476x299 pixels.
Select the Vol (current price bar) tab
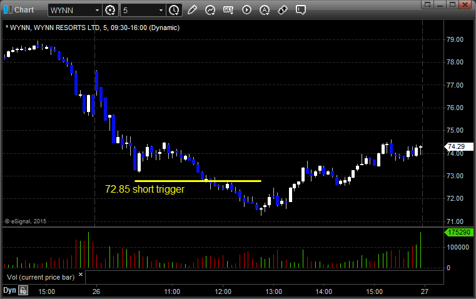(x=41, y=276)
